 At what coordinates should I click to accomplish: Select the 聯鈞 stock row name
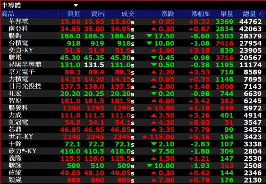pyautogui.click(x=15, y=36)
